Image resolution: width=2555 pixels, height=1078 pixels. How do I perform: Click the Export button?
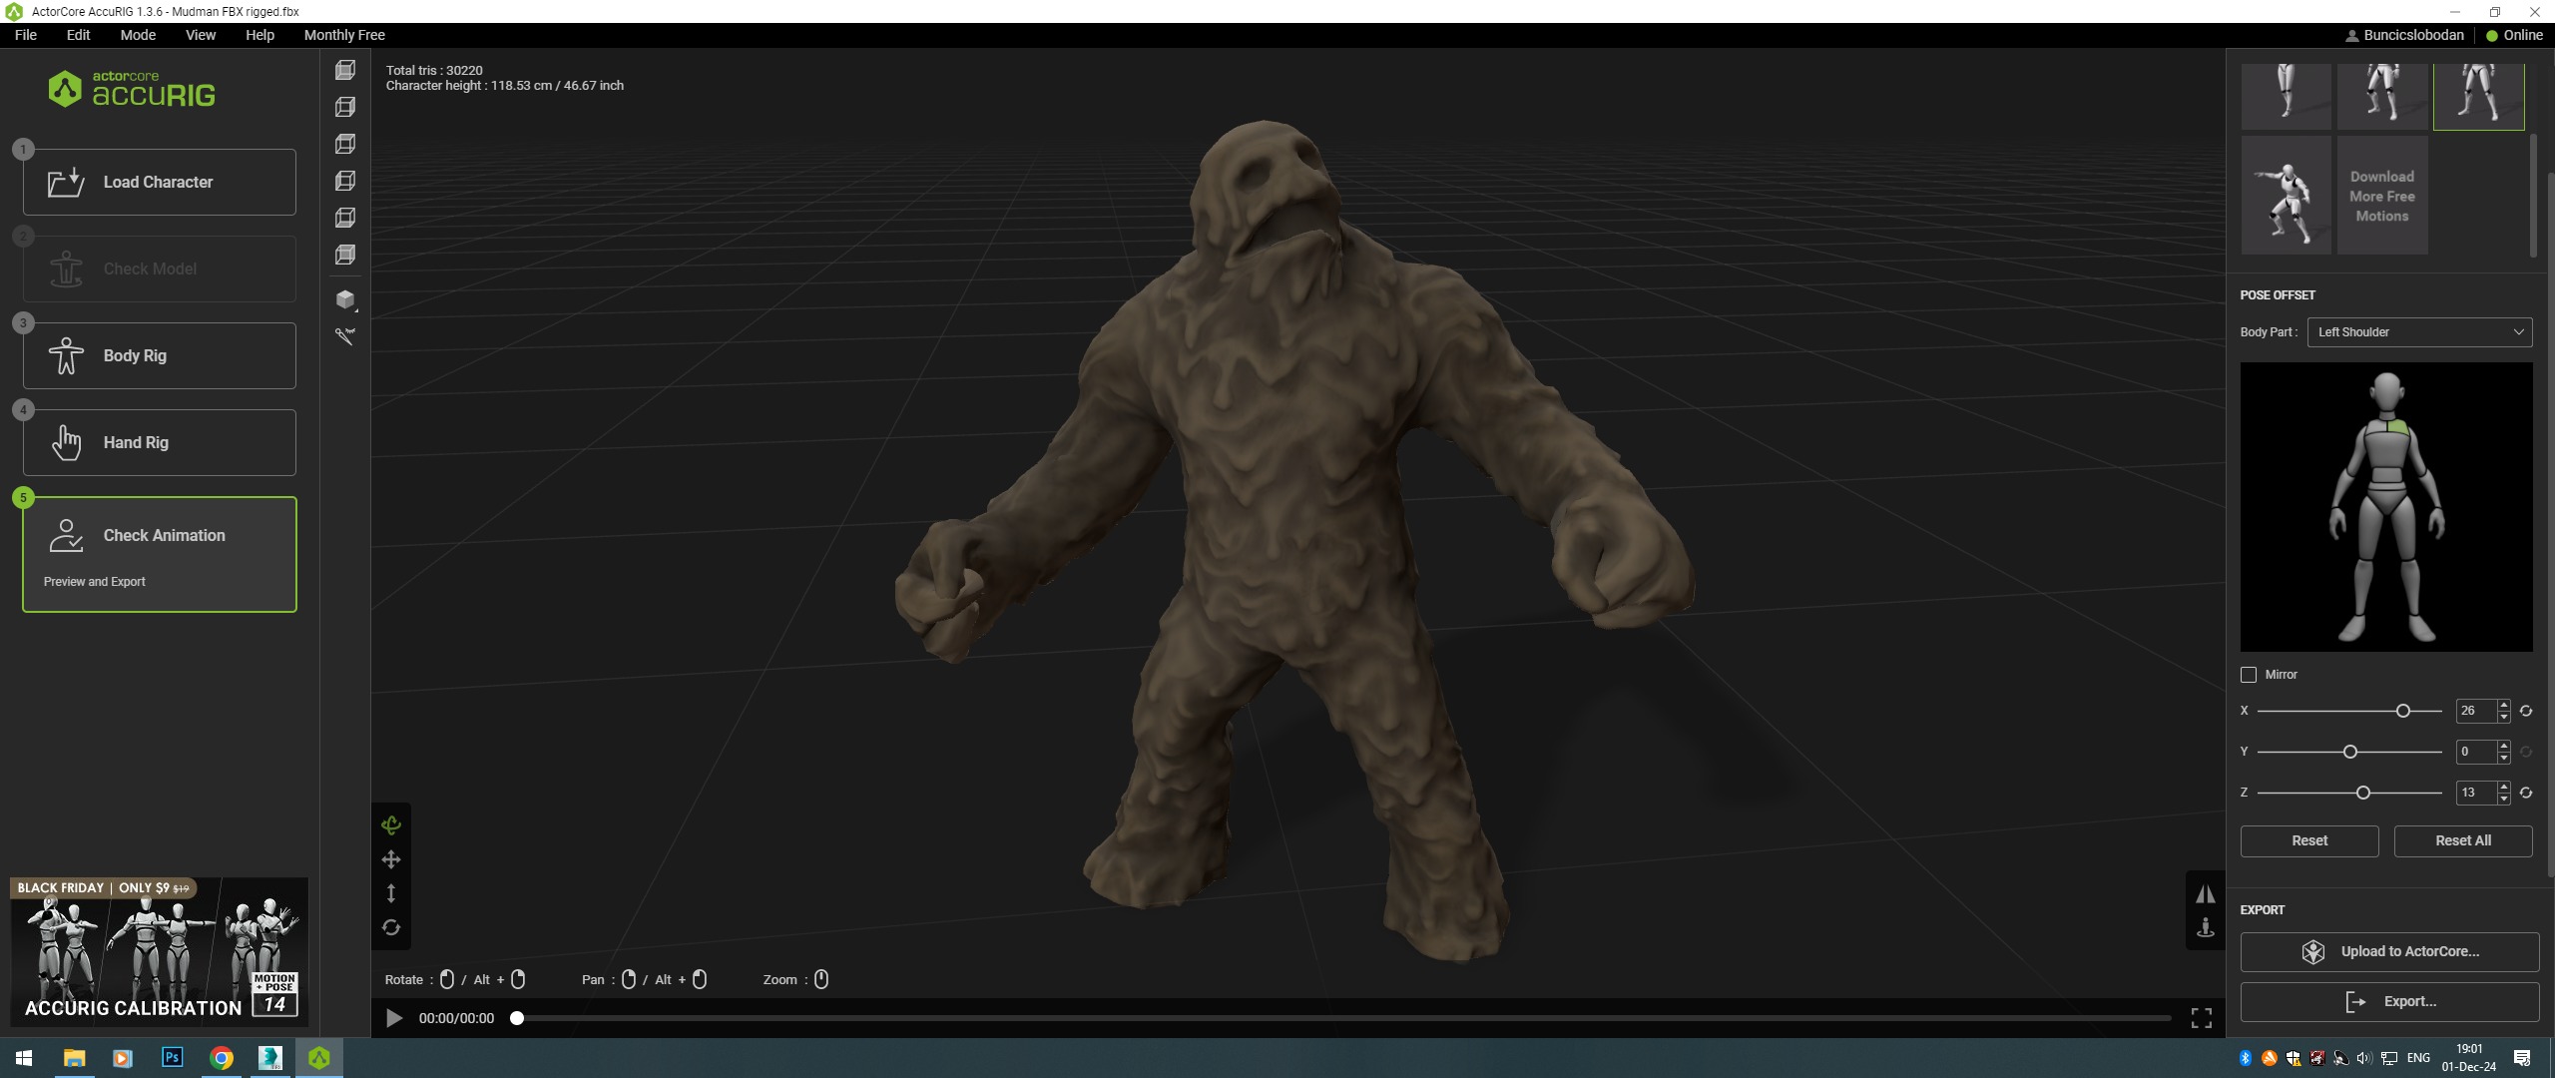click(x=2389, y=1001)
